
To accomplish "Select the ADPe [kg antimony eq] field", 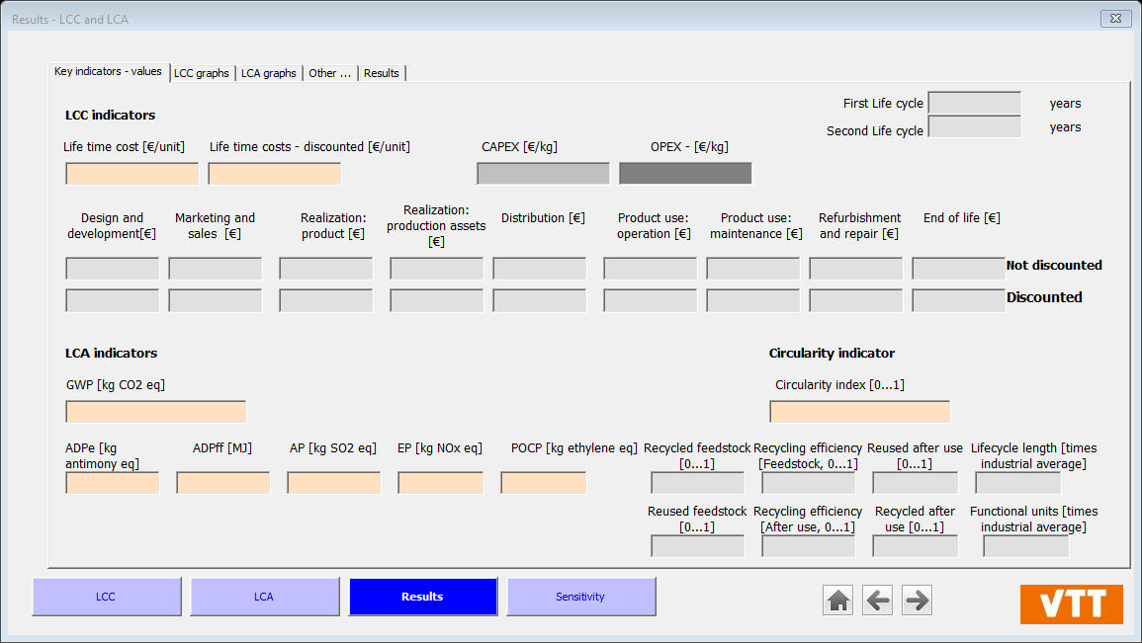I will pyautogui.click(x=112, y=483).
